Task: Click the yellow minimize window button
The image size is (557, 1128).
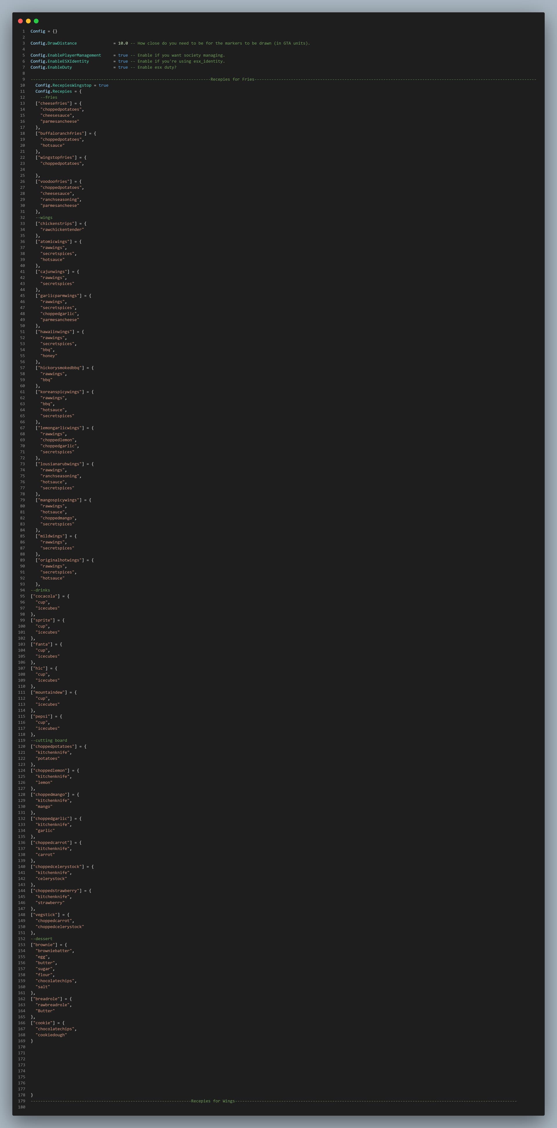Action: pos(28,21)
